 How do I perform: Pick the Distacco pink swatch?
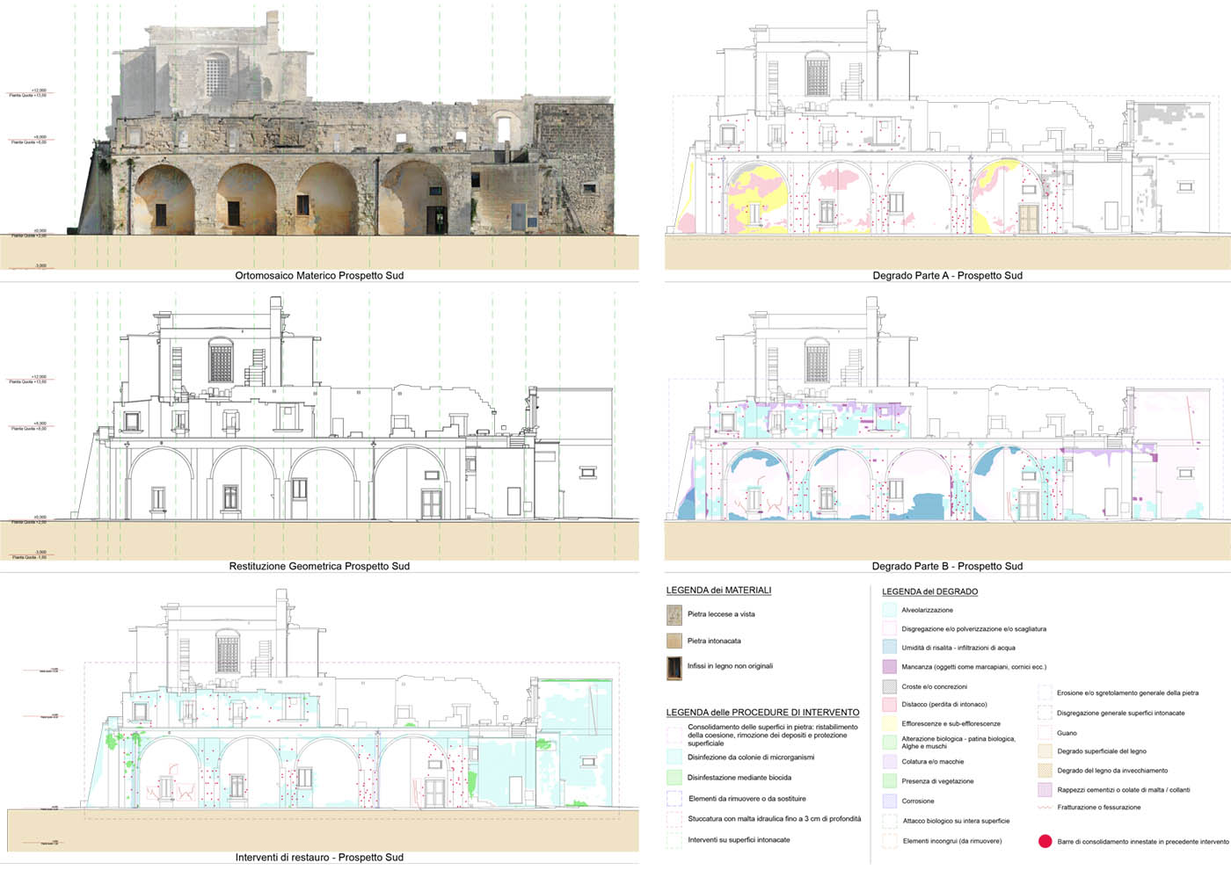coord(889,704)
